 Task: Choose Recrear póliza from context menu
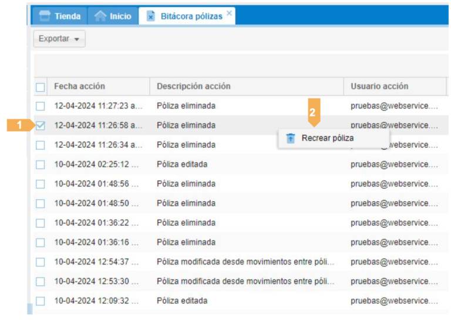[x=327, y=138]
